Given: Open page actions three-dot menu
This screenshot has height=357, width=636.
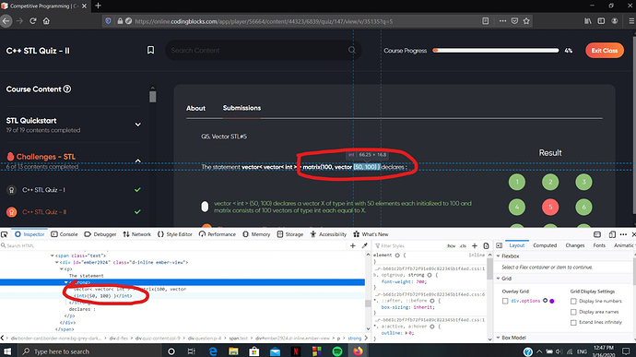Looking at the screenshot, I should (502, 21).
